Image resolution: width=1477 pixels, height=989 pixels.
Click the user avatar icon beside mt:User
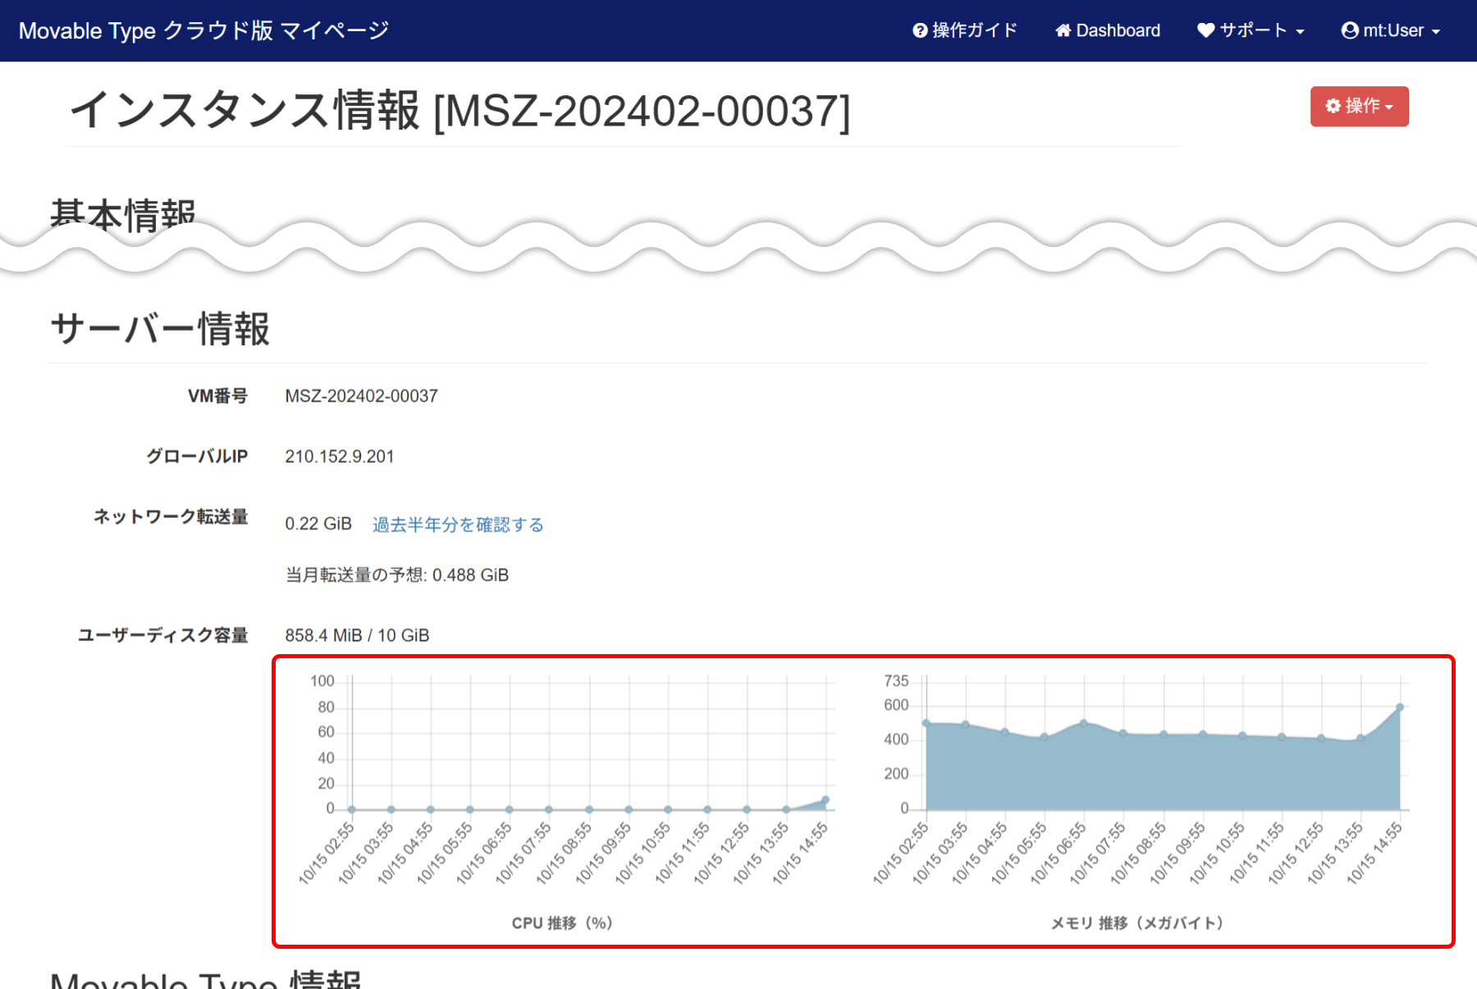coord(1350,30)
